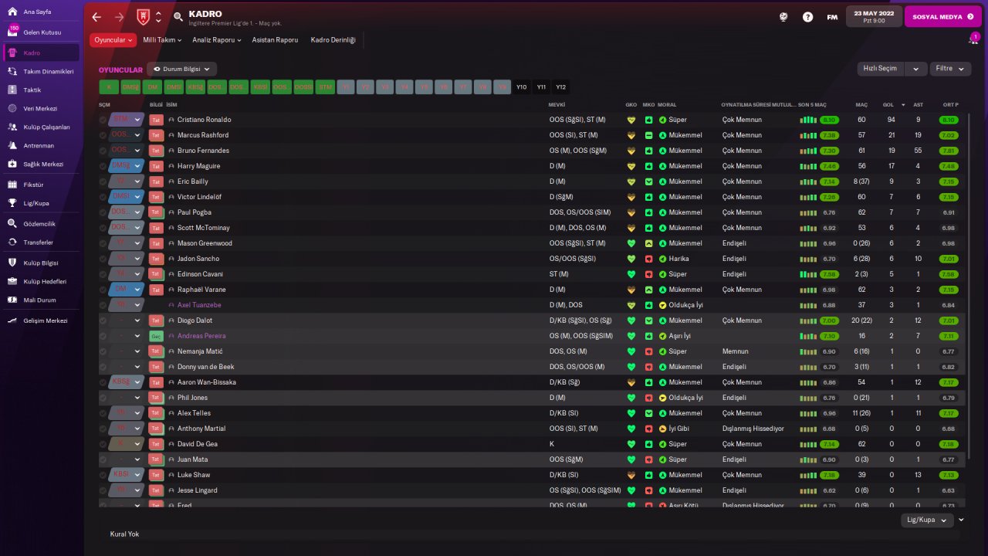Tick the selection circle for Paul Pogba

pos(103,212)
